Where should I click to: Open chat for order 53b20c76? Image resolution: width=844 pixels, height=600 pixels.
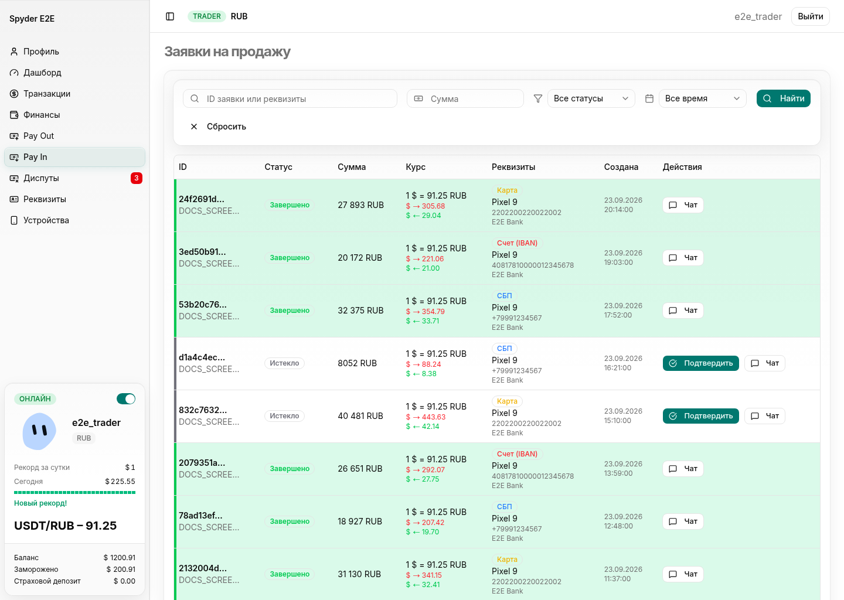[683, 311]
